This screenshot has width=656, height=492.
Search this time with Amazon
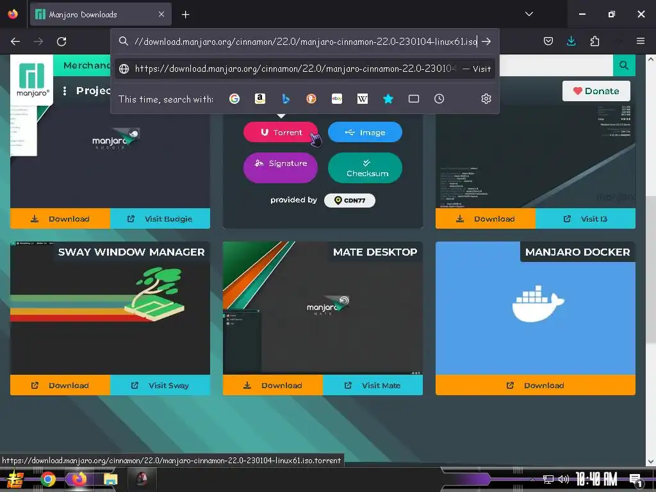260,99
